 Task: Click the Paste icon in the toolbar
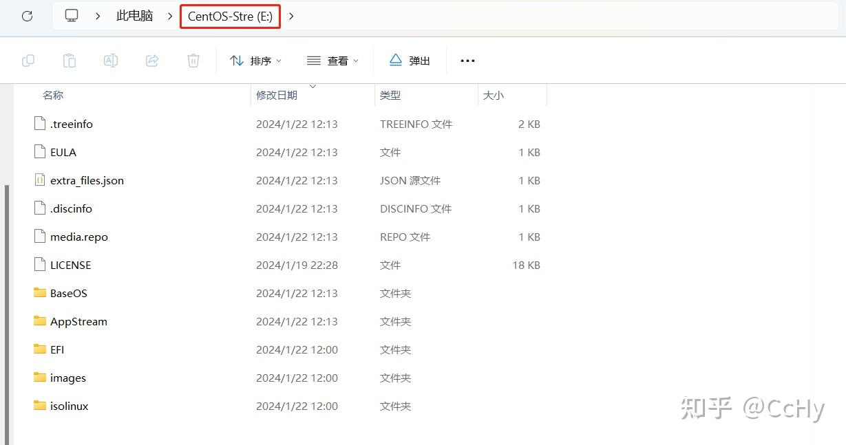click(x=69, y=61)
